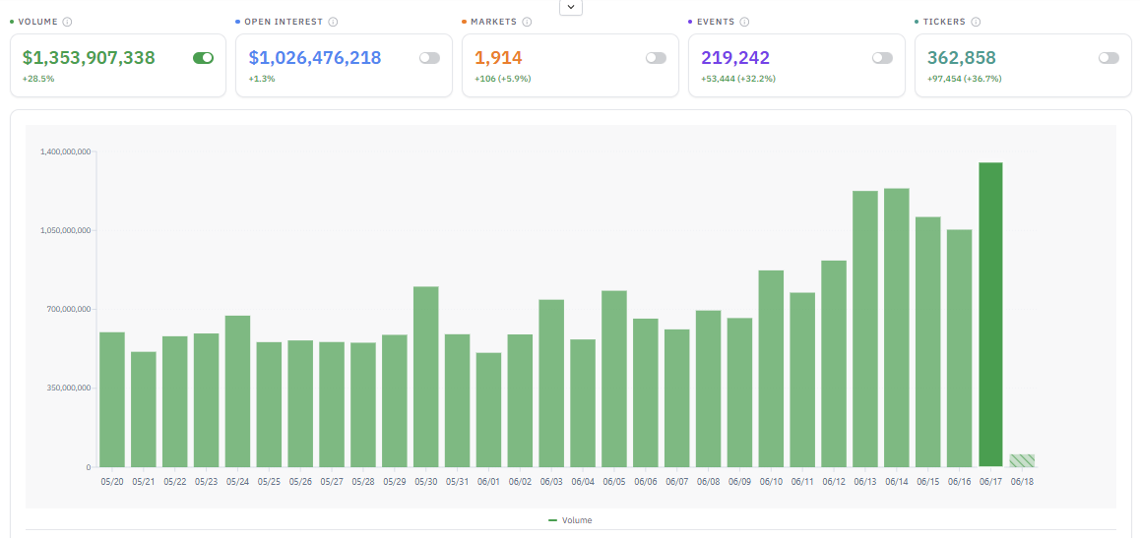
Task: Switch on the Events toggle
Action: pyautogui.click(x=883, y=58)
